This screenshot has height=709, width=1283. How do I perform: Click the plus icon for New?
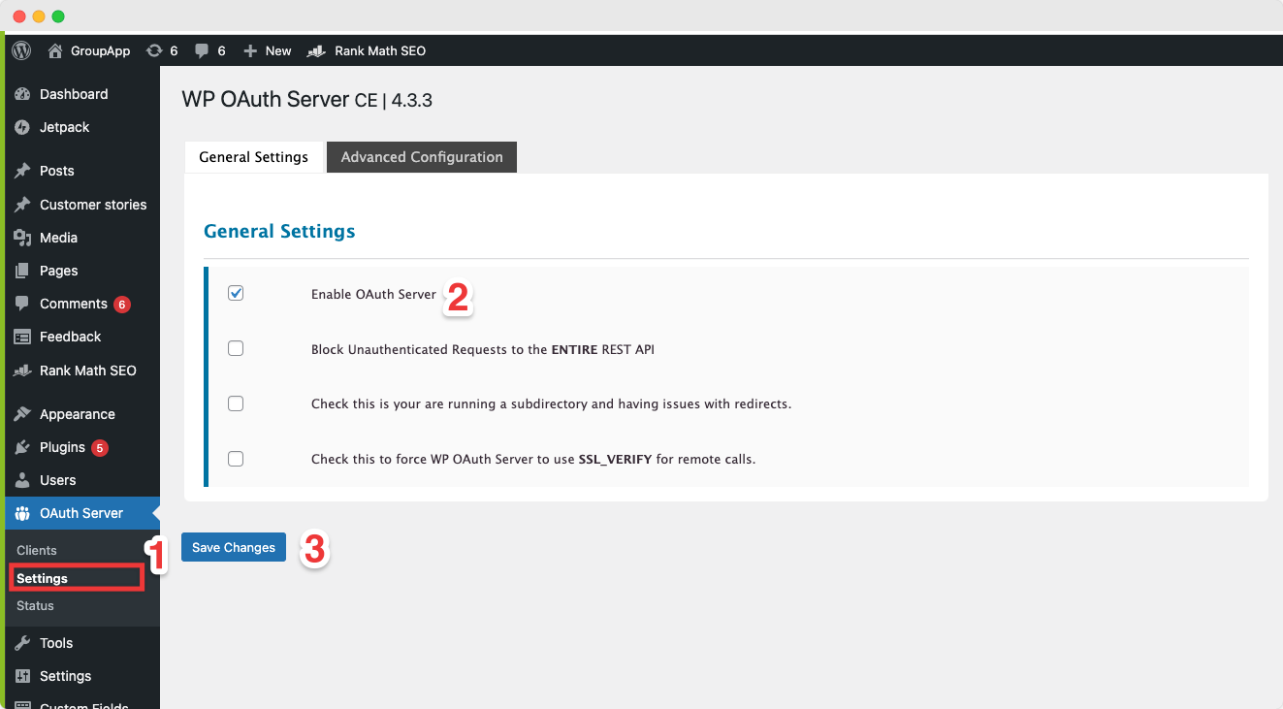click(x=250, y=50)
